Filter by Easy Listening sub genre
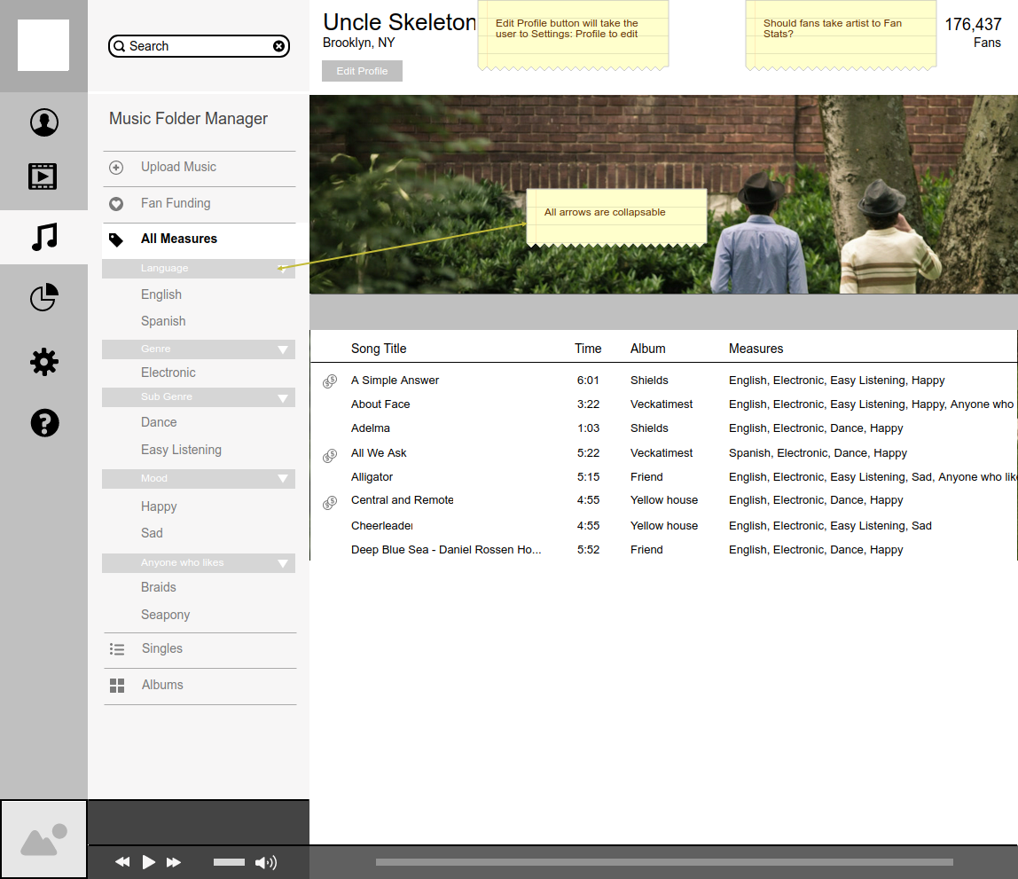Image resolution: width=1018 pixels, height=879 pixels. tap(181, 450)
